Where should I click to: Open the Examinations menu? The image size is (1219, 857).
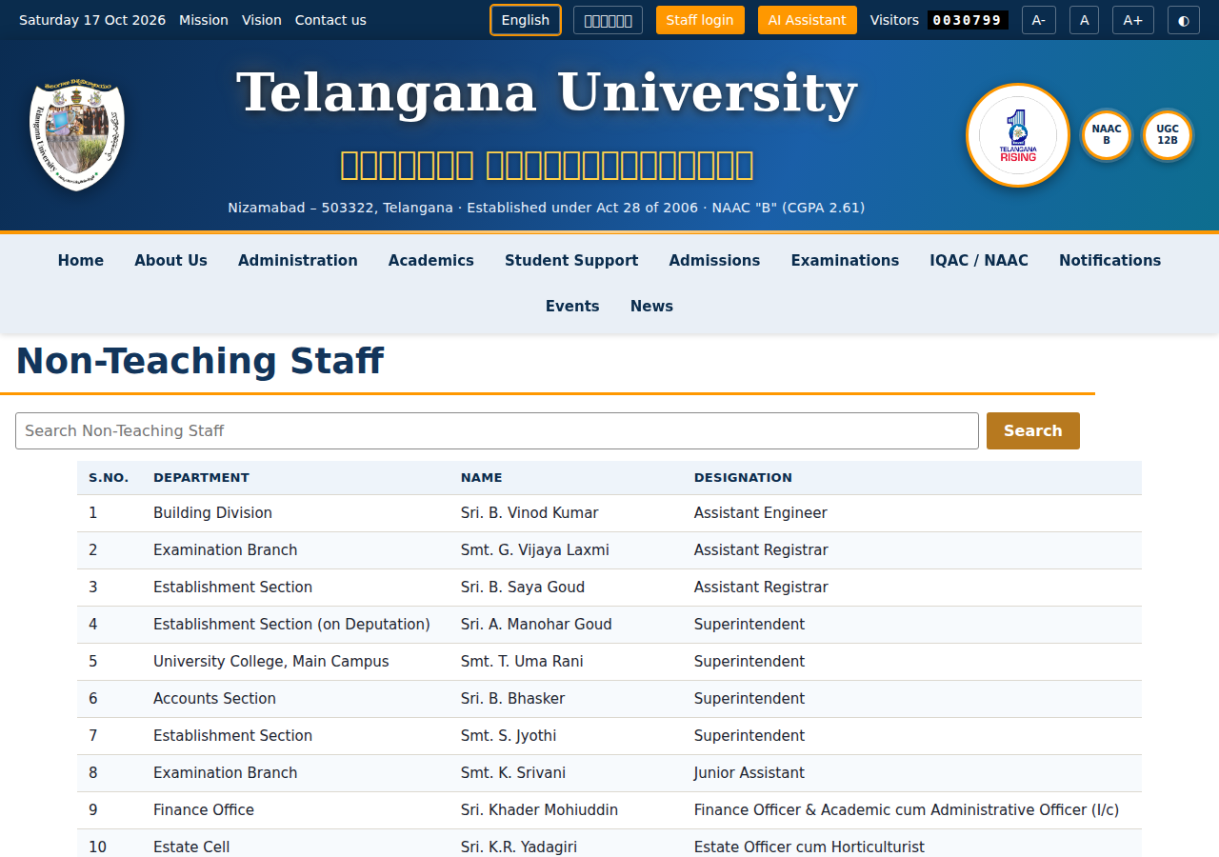845,261
